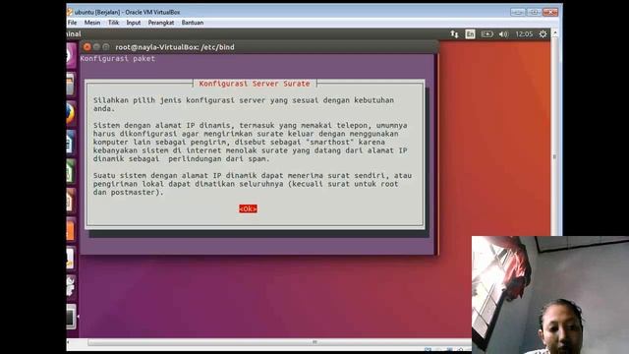Open the En keyboard layout indicator
The image size is (629, 354).
[470, 34]
